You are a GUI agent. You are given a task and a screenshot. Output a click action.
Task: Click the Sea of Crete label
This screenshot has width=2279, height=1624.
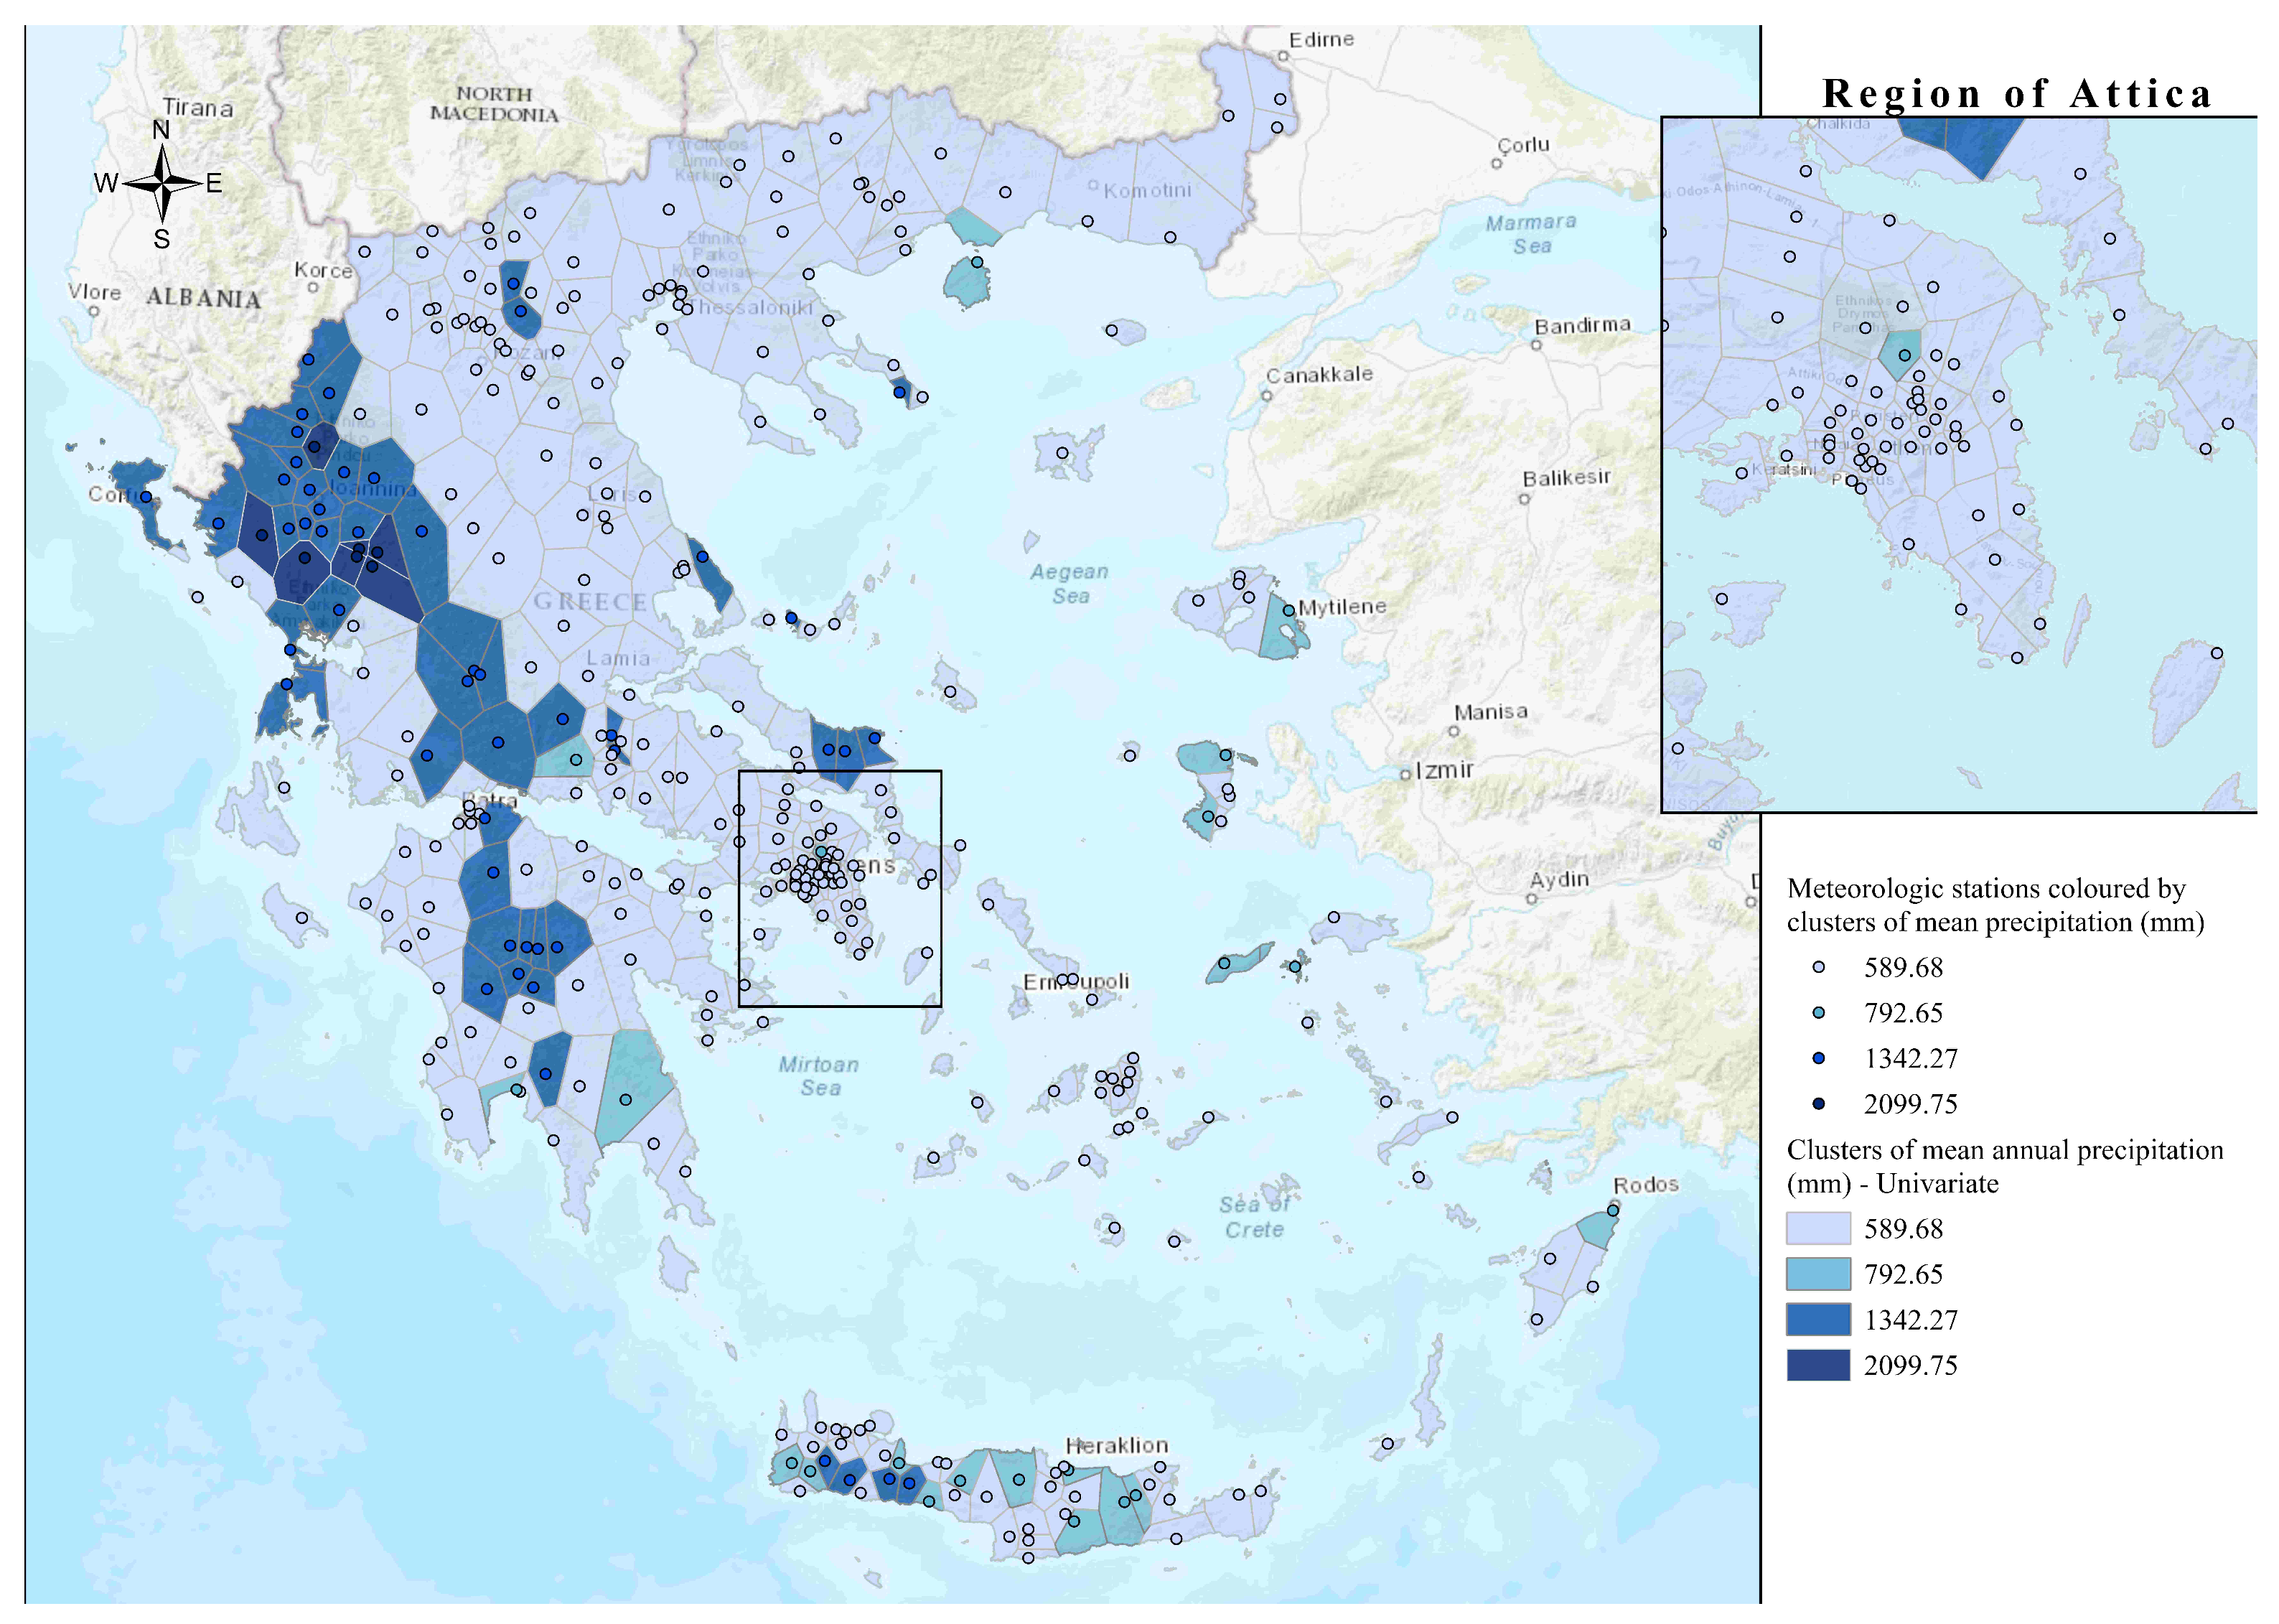tap(1253, 1217)
